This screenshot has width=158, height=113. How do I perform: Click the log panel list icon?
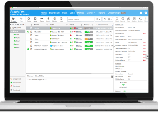coord(112,77)
